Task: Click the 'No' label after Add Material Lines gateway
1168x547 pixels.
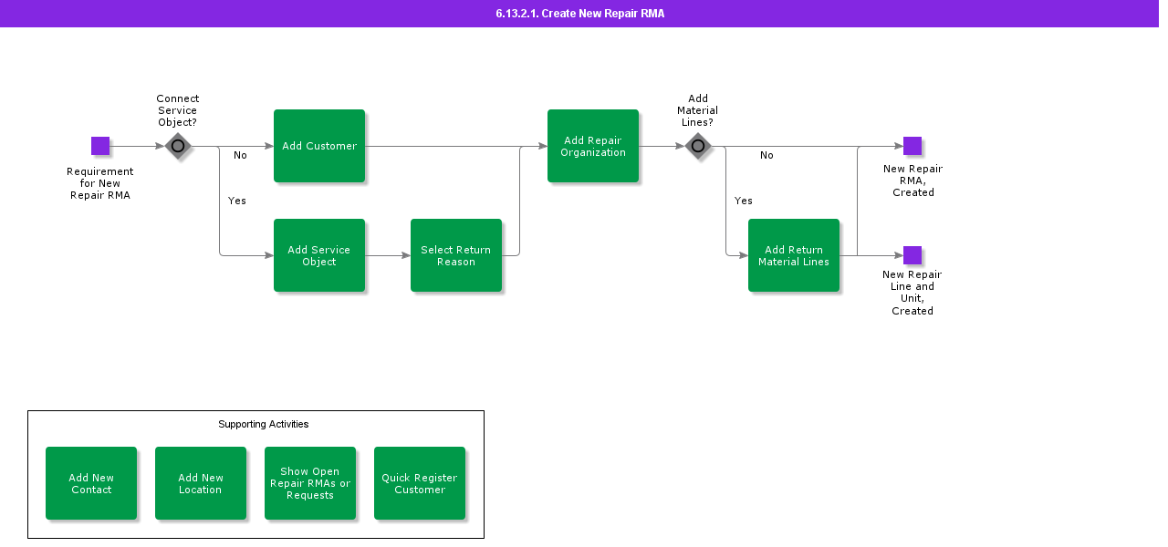Action: point(766,155)
